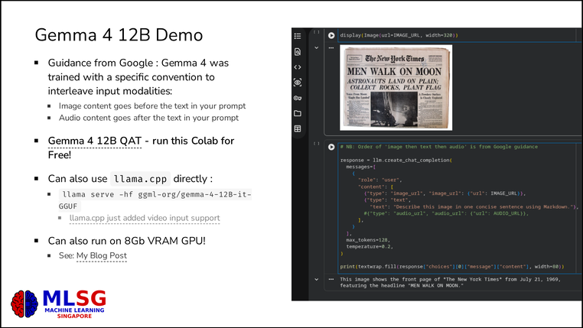Open output options ellipsis beside the newspaper image

[x=331, y=47]
